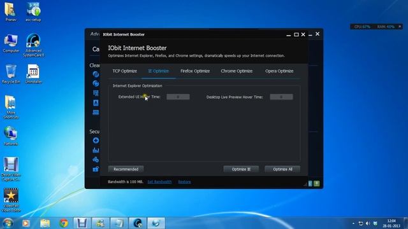Open Windows Media Player from the taskbar

[x=26, y=223]
